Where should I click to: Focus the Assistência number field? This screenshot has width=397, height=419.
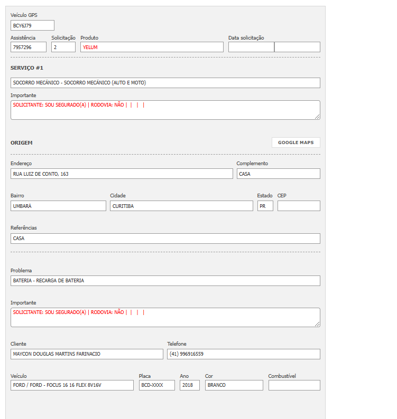click(29, 47)
